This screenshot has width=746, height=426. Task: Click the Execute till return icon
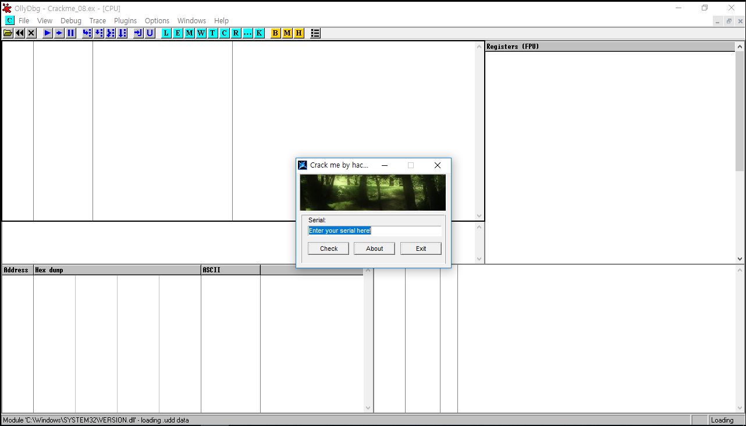138,33
